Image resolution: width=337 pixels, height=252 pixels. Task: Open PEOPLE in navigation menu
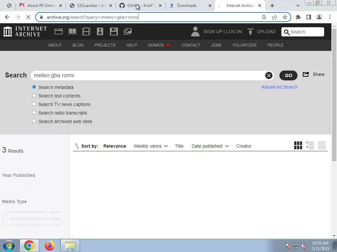click(x=275, y=45)
